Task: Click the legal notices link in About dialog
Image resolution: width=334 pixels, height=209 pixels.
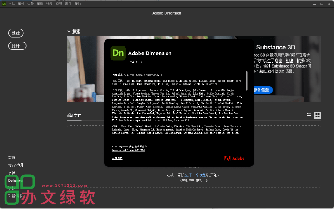Action: coord(117,158)
